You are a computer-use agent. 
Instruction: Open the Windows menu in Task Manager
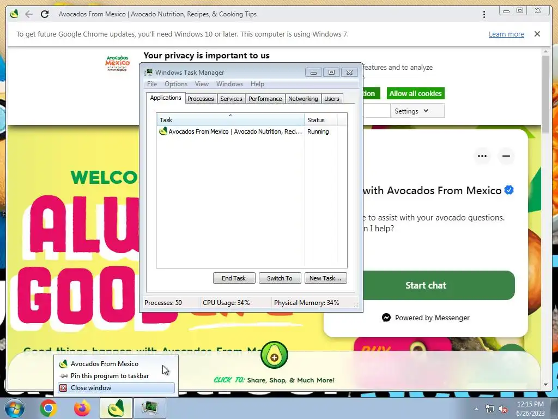coord(229,84)
